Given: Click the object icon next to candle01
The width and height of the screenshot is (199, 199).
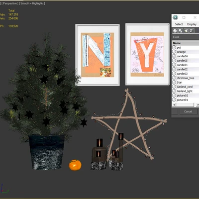Looking at the screenshot, I should (174, 65).
